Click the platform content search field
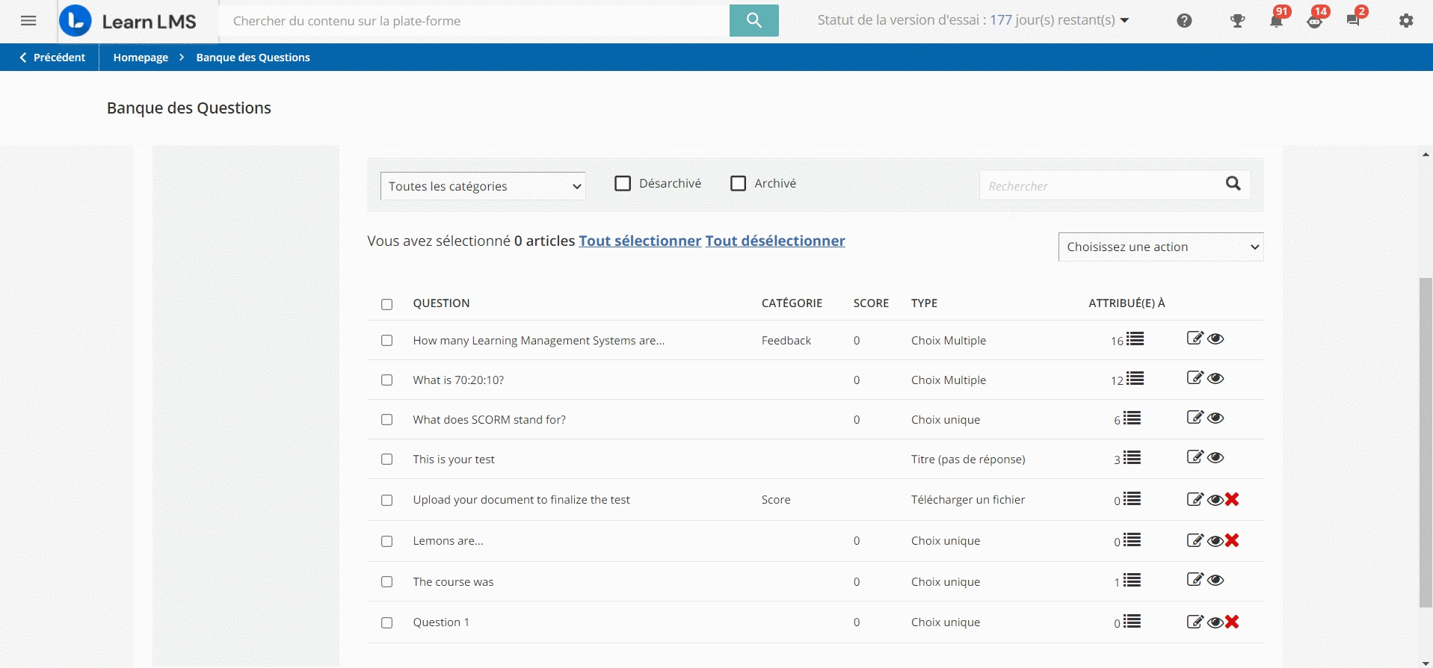1433x668 pixels. [x=474, y=21]
